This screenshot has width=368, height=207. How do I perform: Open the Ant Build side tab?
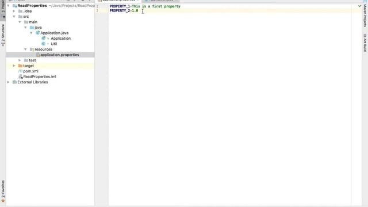[x=365, y=43]
